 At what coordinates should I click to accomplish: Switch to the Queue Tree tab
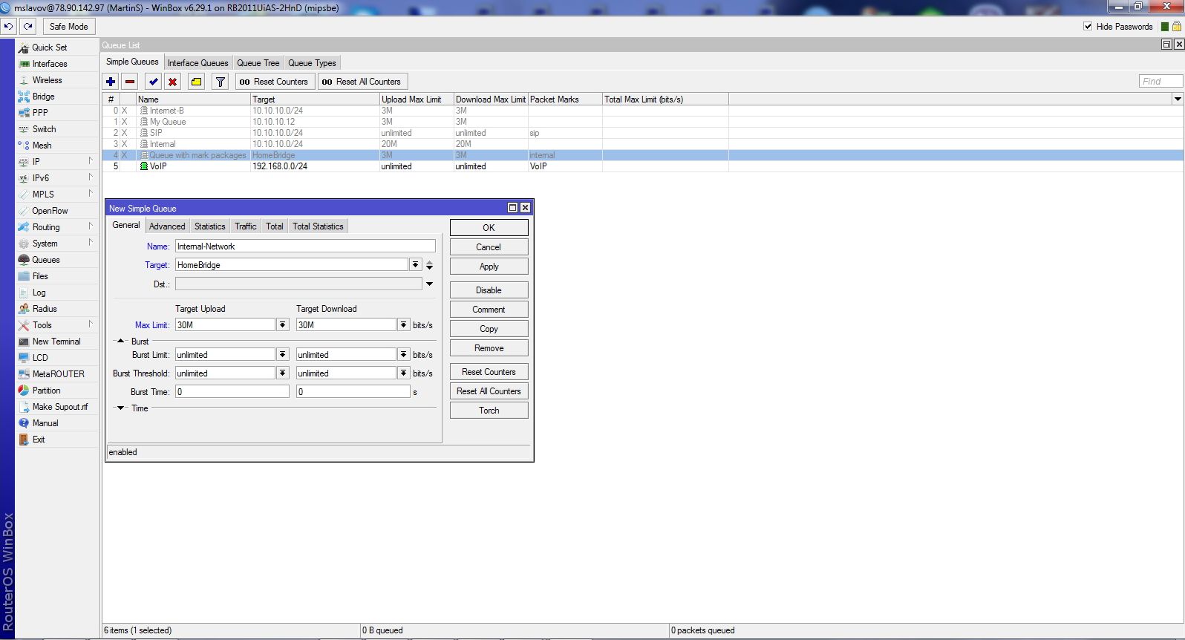[258, 63]
